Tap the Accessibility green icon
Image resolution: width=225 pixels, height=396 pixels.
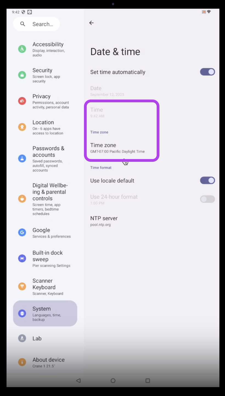point(22,49)
